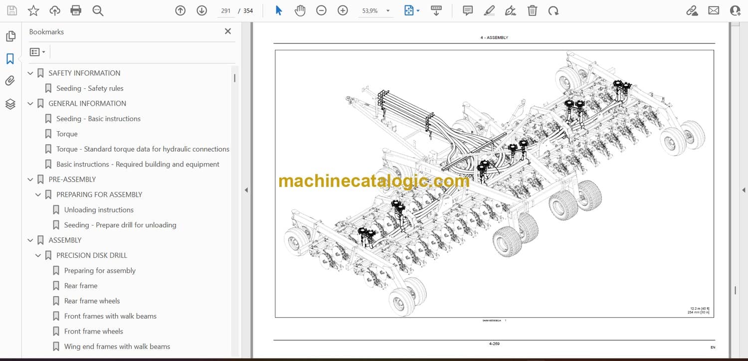The image size is (748, 361).
Task: Toggle the Layers panel icon
Action: pos(10,104)
